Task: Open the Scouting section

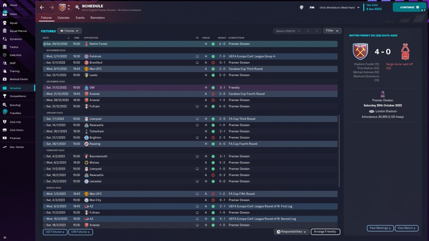Action: [15, 105]
